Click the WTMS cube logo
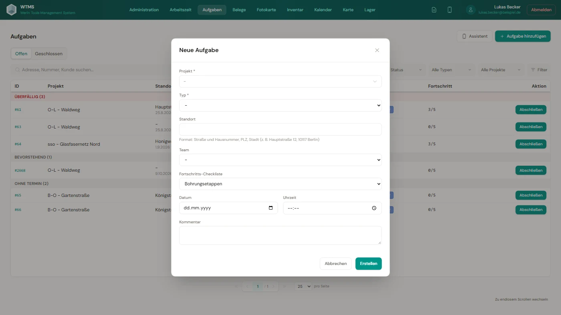Image resolution: width=561 pixels, height=315 pixels. [12, 10]
